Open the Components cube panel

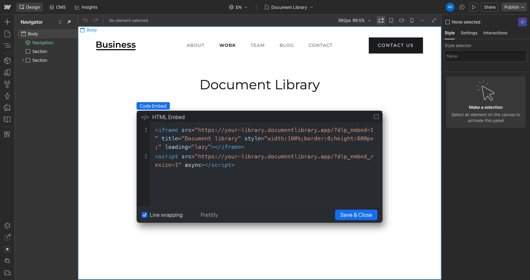point(7,61)
